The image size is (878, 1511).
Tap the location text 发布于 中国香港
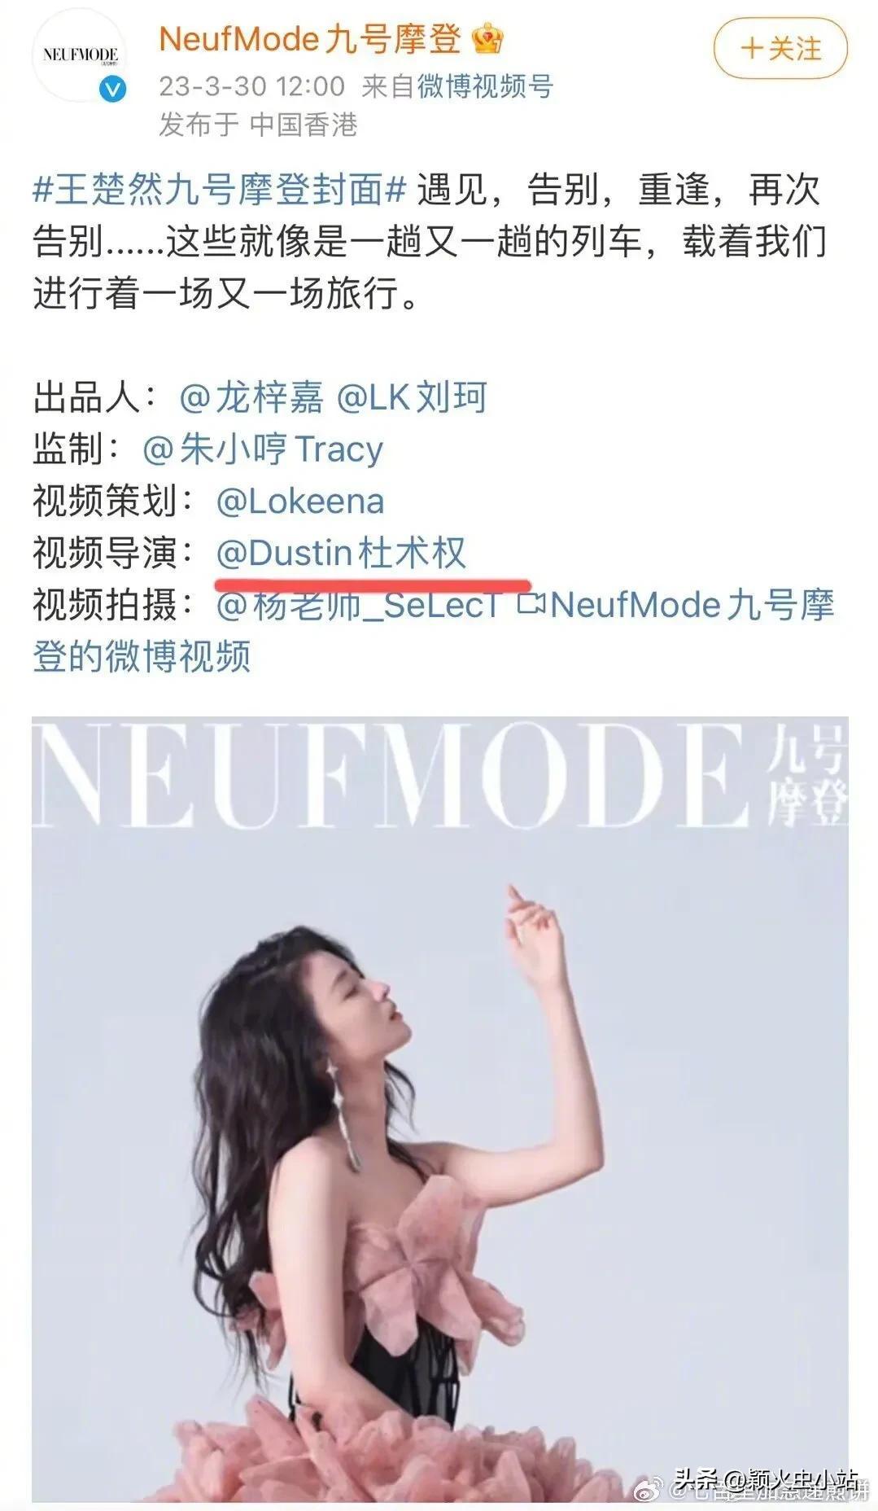[x=258, y=125]
